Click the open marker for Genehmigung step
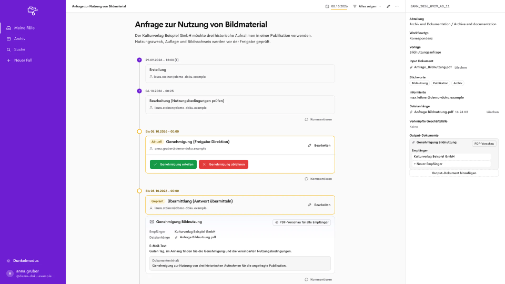This screenshot has width=505, height=284. pos(139,131)
